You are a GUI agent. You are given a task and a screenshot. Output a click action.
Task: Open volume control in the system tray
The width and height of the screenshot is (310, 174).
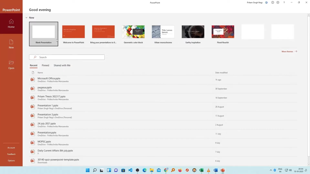tap(290, 170)
